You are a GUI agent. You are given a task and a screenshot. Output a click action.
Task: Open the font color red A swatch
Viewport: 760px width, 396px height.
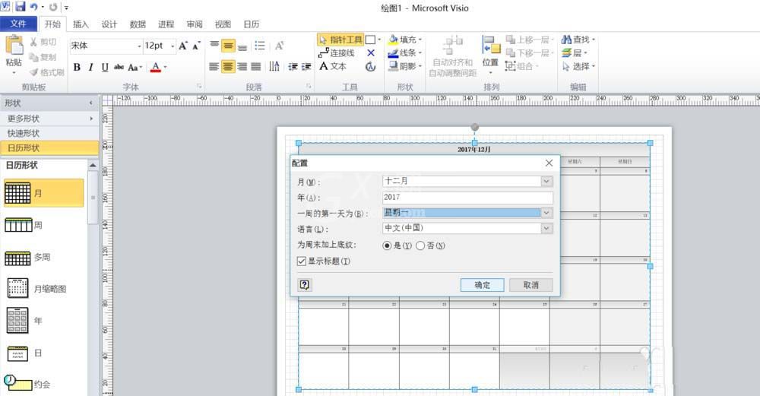[x=155, y=68]
